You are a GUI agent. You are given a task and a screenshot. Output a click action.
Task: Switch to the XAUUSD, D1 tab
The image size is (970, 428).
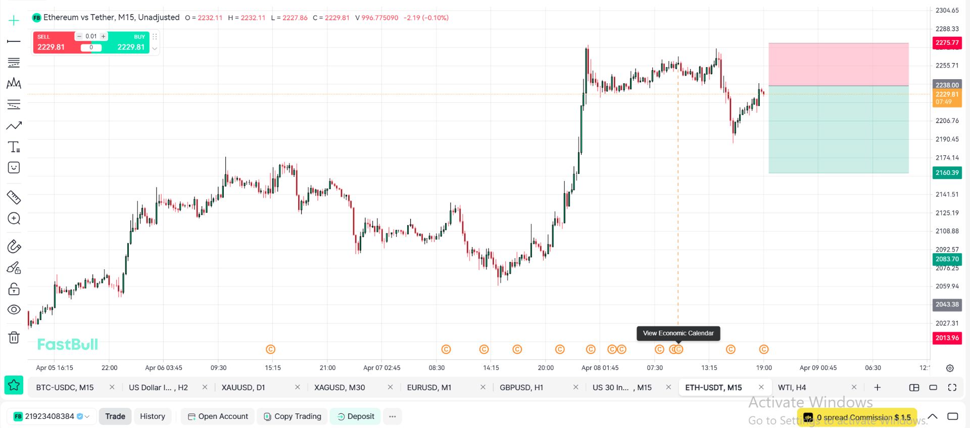pos(243,387)
